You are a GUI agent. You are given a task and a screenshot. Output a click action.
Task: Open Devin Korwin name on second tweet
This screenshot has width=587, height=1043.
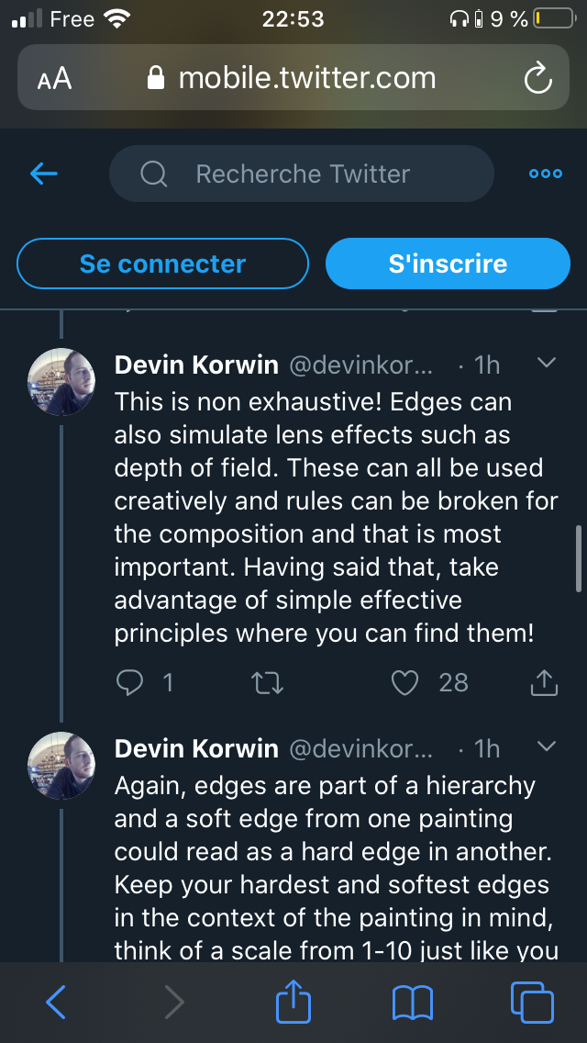pos(196,748)
